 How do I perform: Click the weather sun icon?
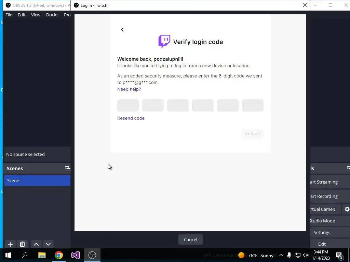pos(241,255)
